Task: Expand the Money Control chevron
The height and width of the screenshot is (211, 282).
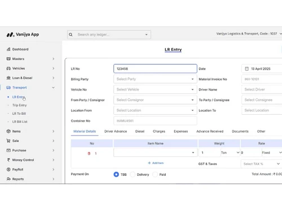Action: [x=54, y=160]
